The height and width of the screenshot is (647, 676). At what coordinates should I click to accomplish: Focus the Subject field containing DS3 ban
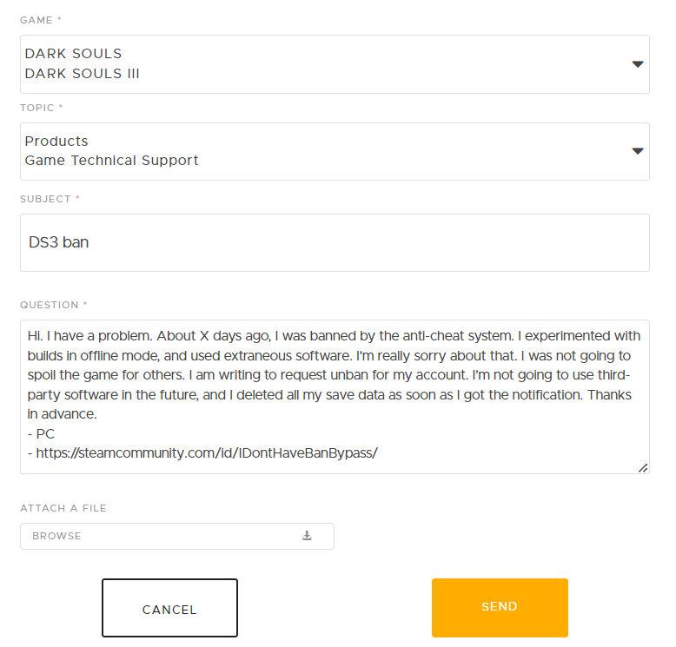[335, 242]
